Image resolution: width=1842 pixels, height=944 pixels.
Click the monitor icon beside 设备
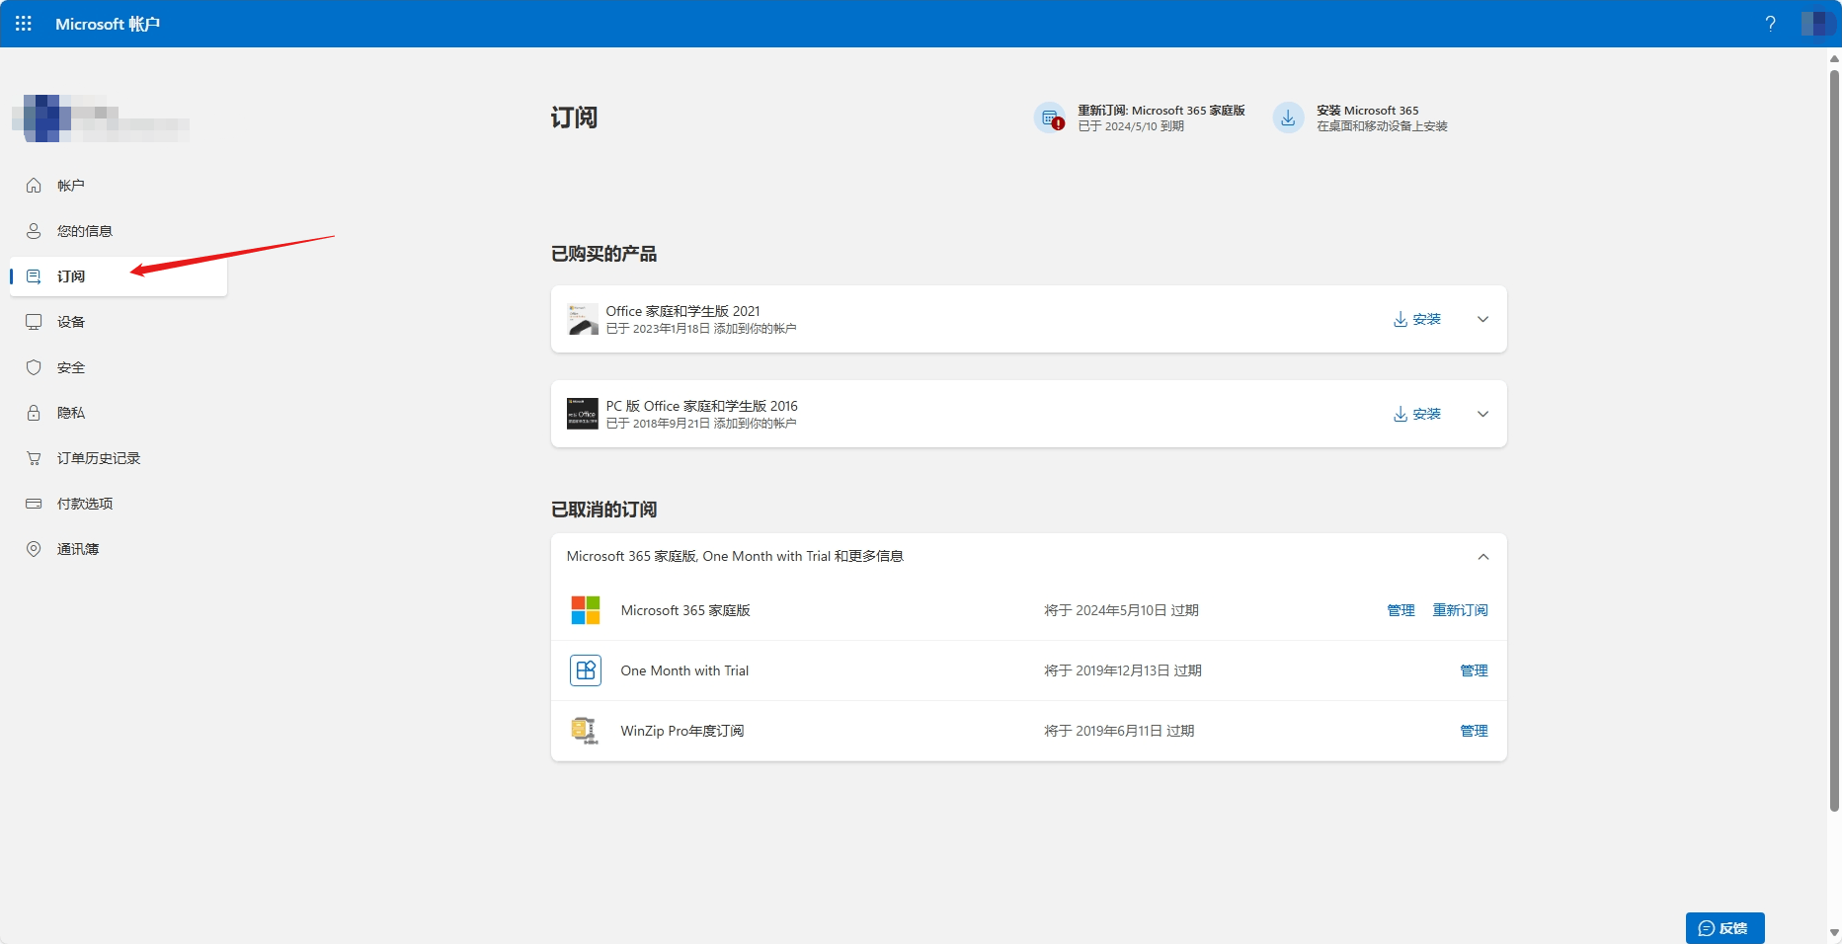click(x=34, y=322)
